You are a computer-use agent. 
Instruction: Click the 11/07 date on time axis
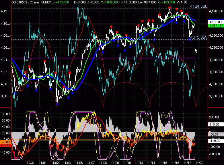pyautogui.click(x=91, y=163)
